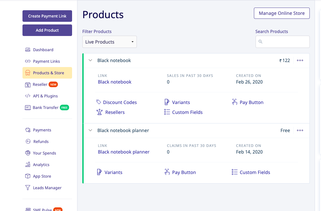Image resolution: width=321 pixels, height=211 pixels.
Task: Open Payment Links in the sidebar
Action: point(46,61)
